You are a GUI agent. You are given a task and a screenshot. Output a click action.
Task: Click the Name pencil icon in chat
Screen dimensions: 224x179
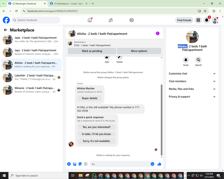click(x=120, y=57)
